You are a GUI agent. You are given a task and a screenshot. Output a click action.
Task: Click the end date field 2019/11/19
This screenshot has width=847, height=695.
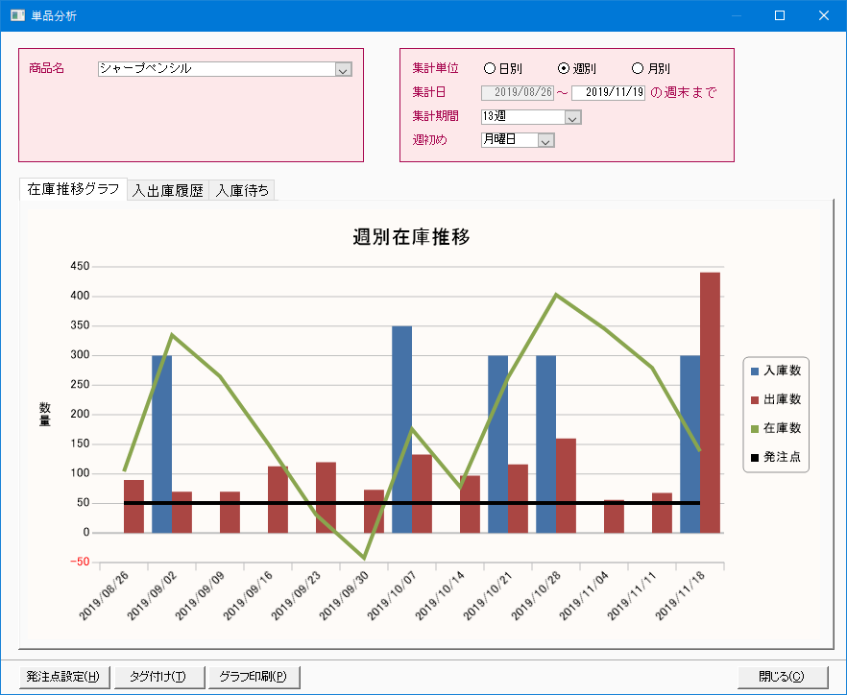click(x=607, y=93)
